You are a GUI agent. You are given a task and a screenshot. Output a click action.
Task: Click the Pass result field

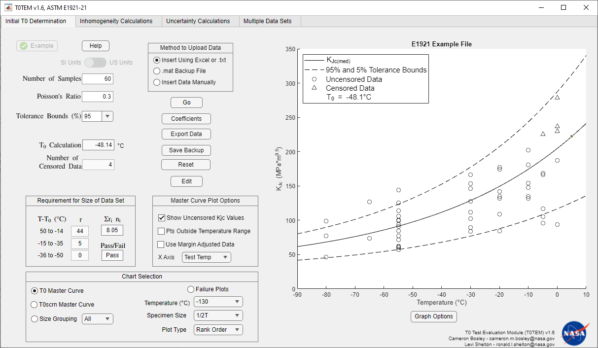[112, 255]
